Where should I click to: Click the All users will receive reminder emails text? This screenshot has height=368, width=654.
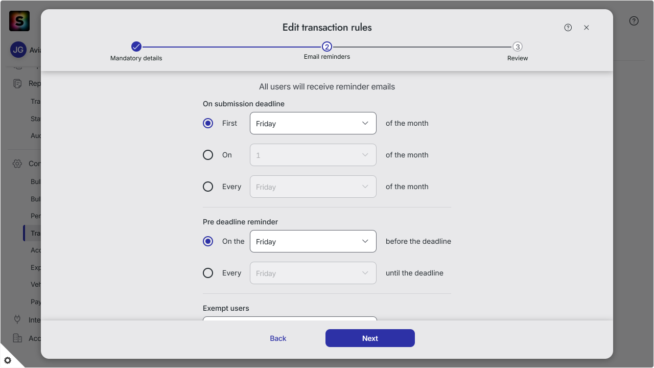(327, 86)
